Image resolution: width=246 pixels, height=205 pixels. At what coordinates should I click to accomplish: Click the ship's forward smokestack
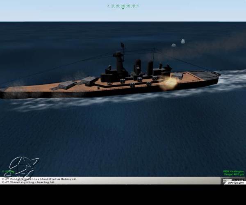point(137,67)
